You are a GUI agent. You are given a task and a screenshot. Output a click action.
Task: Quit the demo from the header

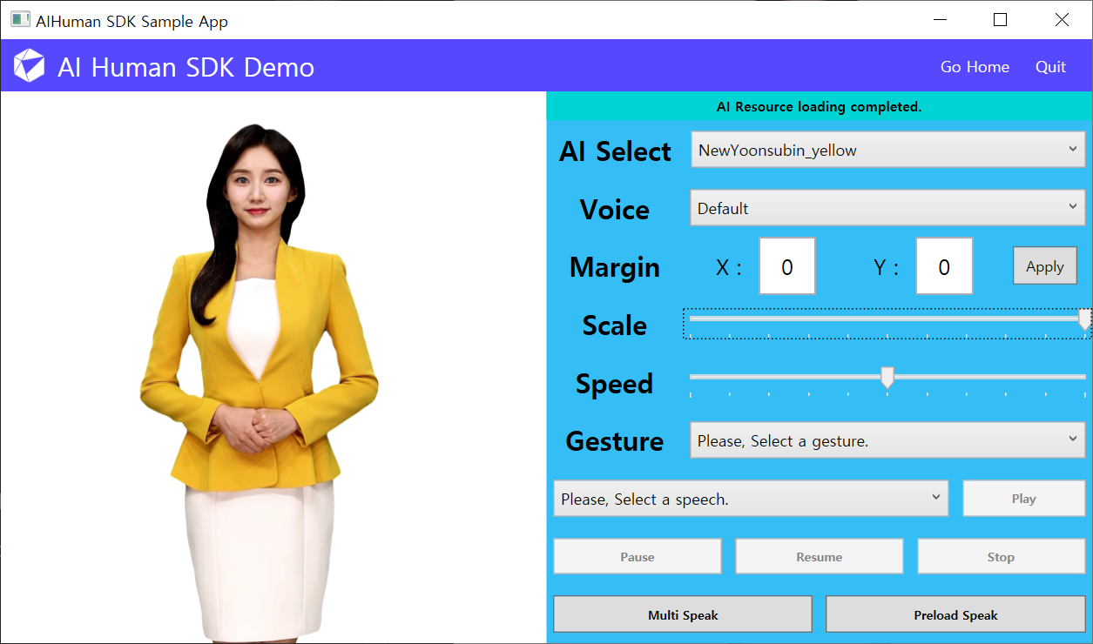1050,67
